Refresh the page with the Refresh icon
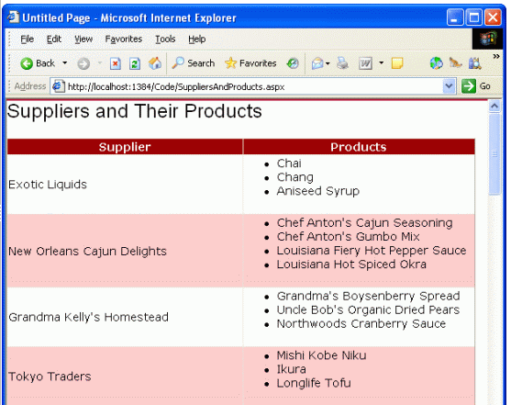 click(x=135, y=63)
